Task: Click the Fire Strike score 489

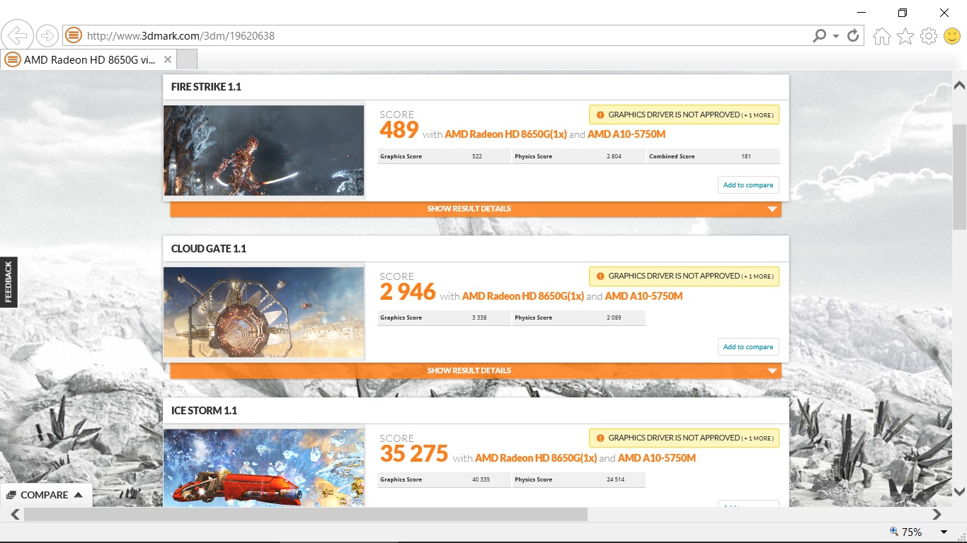Action: (399, 131)
